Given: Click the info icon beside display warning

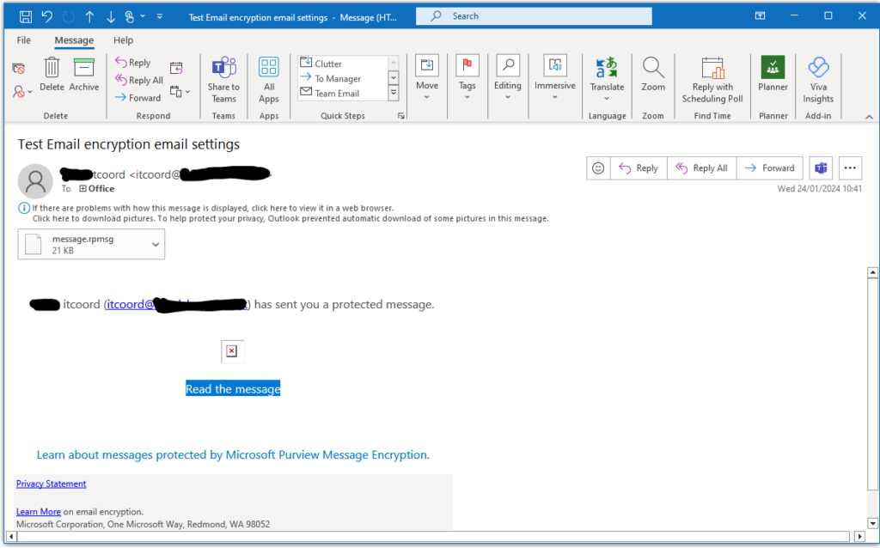Looking at the screenshot, I should coord(24,208).
